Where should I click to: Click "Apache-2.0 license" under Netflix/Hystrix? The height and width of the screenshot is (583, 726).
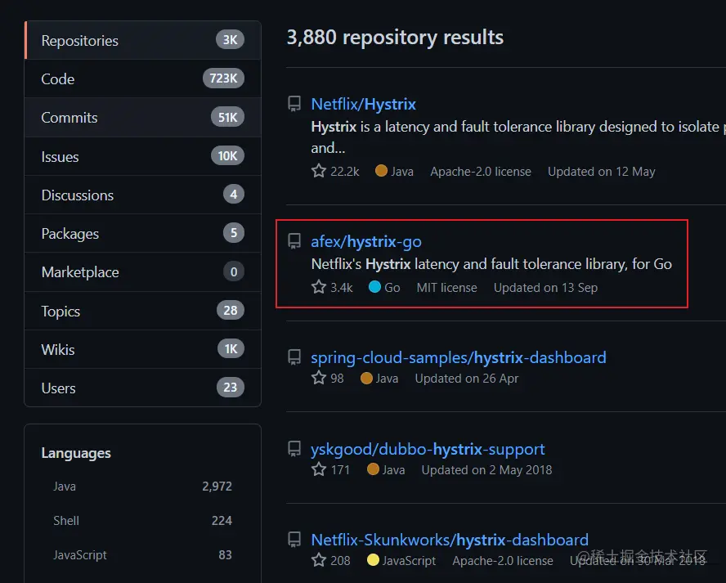click(481, 172)
